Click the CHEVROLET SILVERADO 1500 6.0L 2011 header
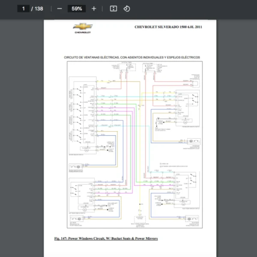 [x=168, y=27]
